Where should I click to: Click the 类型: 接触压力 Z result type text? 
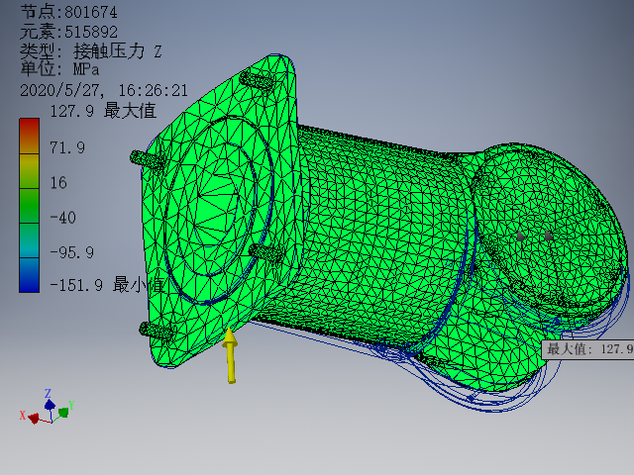point(91,50)
